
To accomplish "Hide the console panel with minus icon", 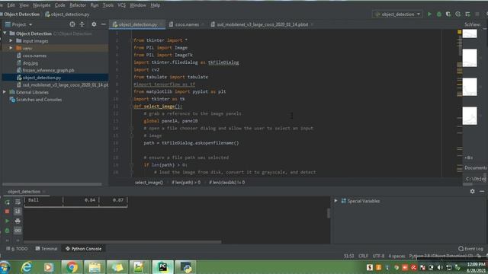I will (x=482, y=191).
